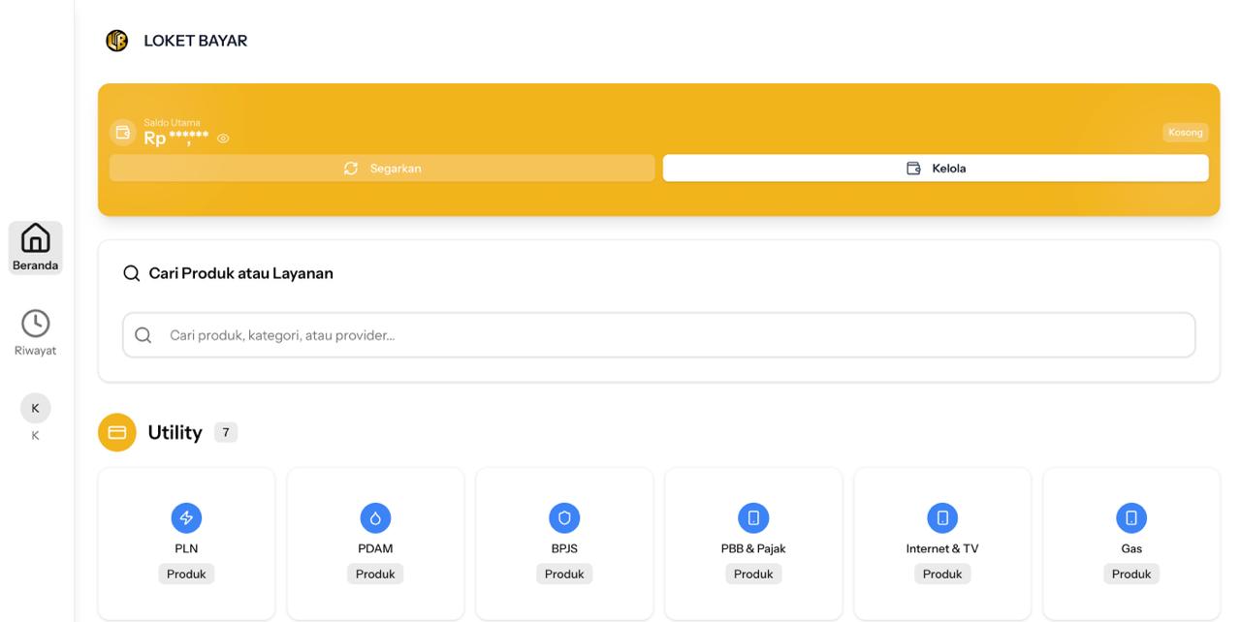Click the Loket Bayar logo icon

117,41
